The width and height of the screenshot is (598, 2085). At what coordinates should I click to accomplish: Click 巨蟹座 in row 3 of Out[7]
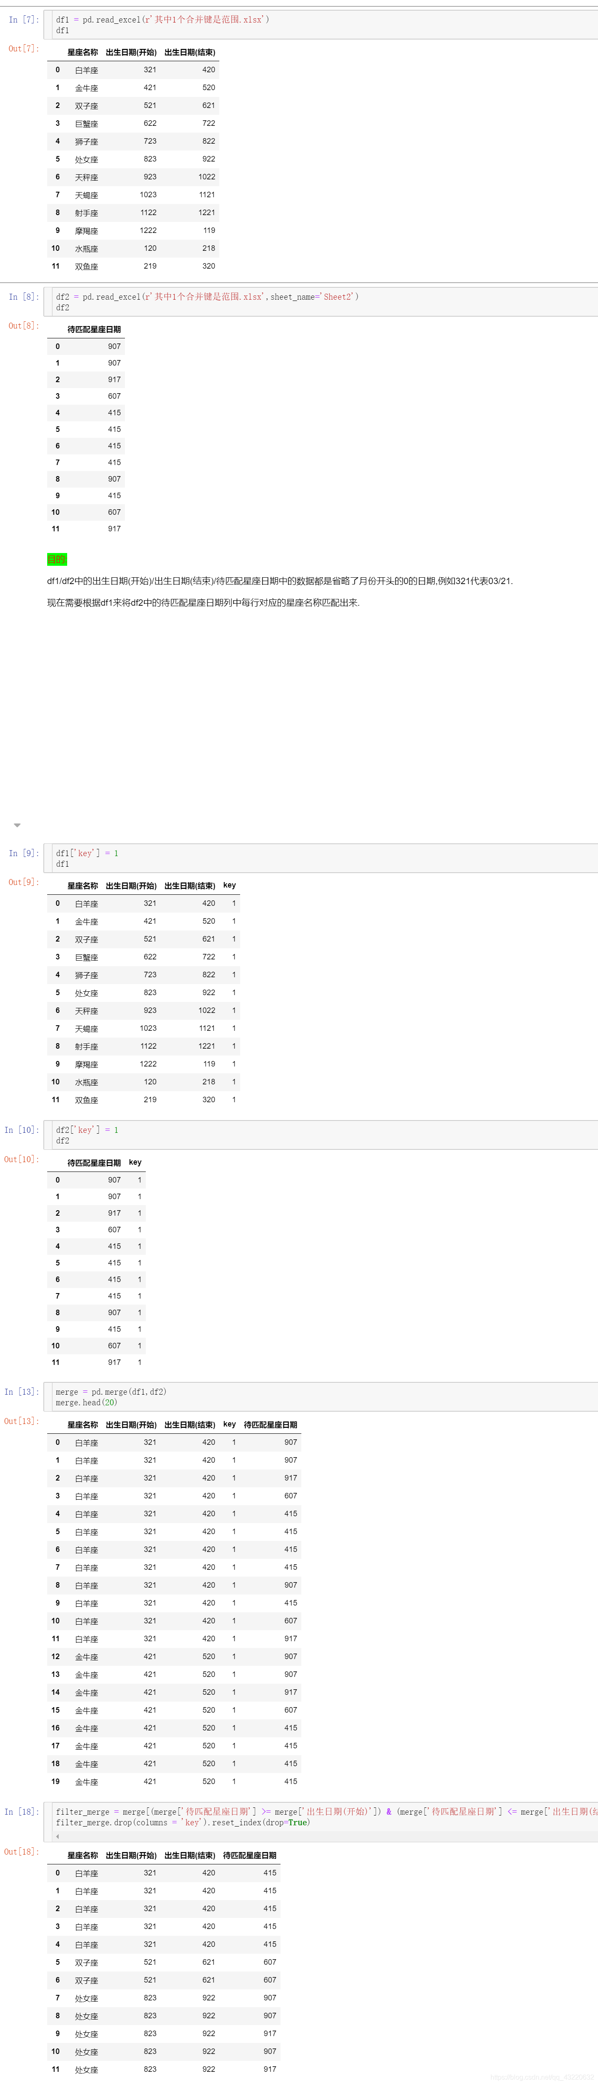tap(87, 124)
